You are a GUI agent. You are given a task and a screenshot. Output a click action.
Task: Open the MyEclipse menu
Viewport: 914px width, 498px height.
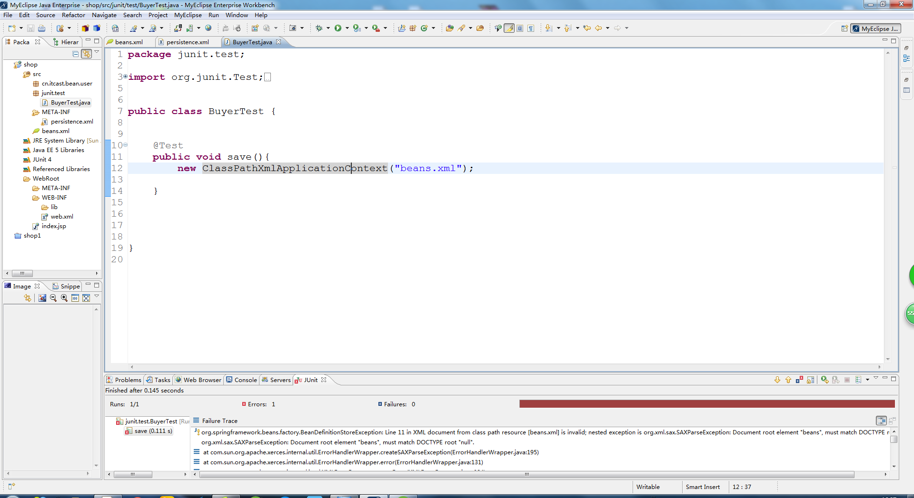pyautogui.click(x=188, y=15)
